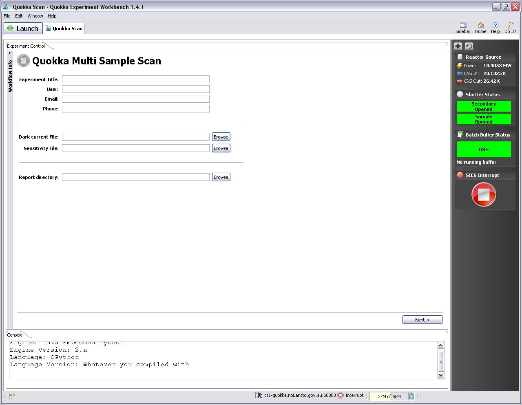
Task: Switch to the Quokka Scan tab
Action: [64, 29]
